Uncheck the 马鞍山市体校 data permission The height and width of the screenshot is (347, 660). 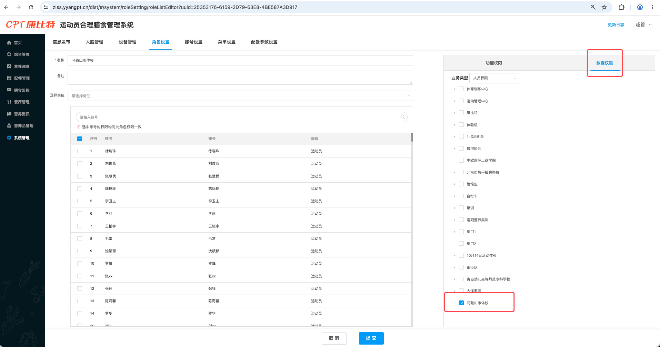pyautogui.click(x=461, y=303)
